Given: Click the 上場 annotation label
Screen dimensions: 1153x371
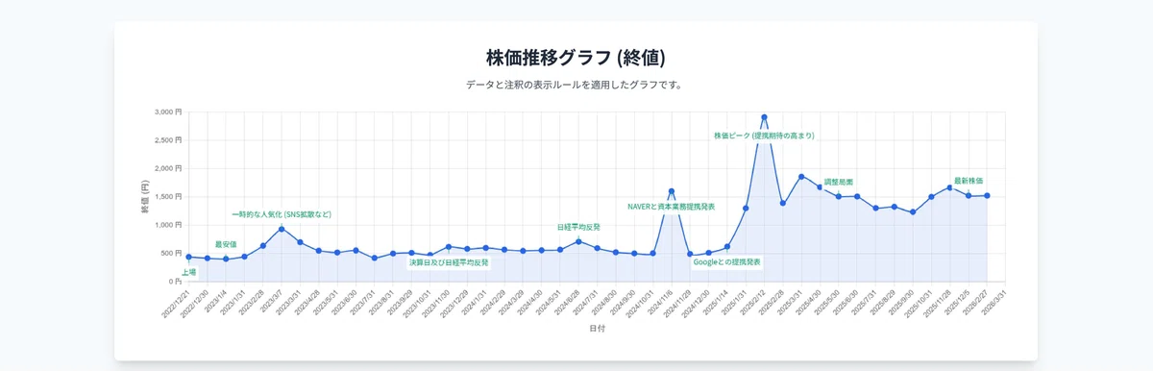Looking at the screenshot, I should tap(188, 273).
